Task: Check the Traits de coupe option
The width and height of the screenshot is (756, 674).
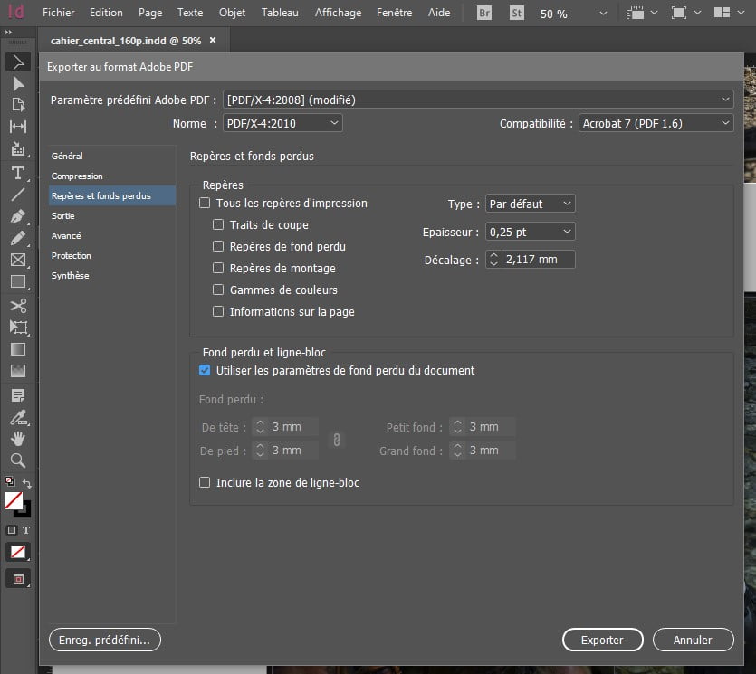Action: click(218, 225)
